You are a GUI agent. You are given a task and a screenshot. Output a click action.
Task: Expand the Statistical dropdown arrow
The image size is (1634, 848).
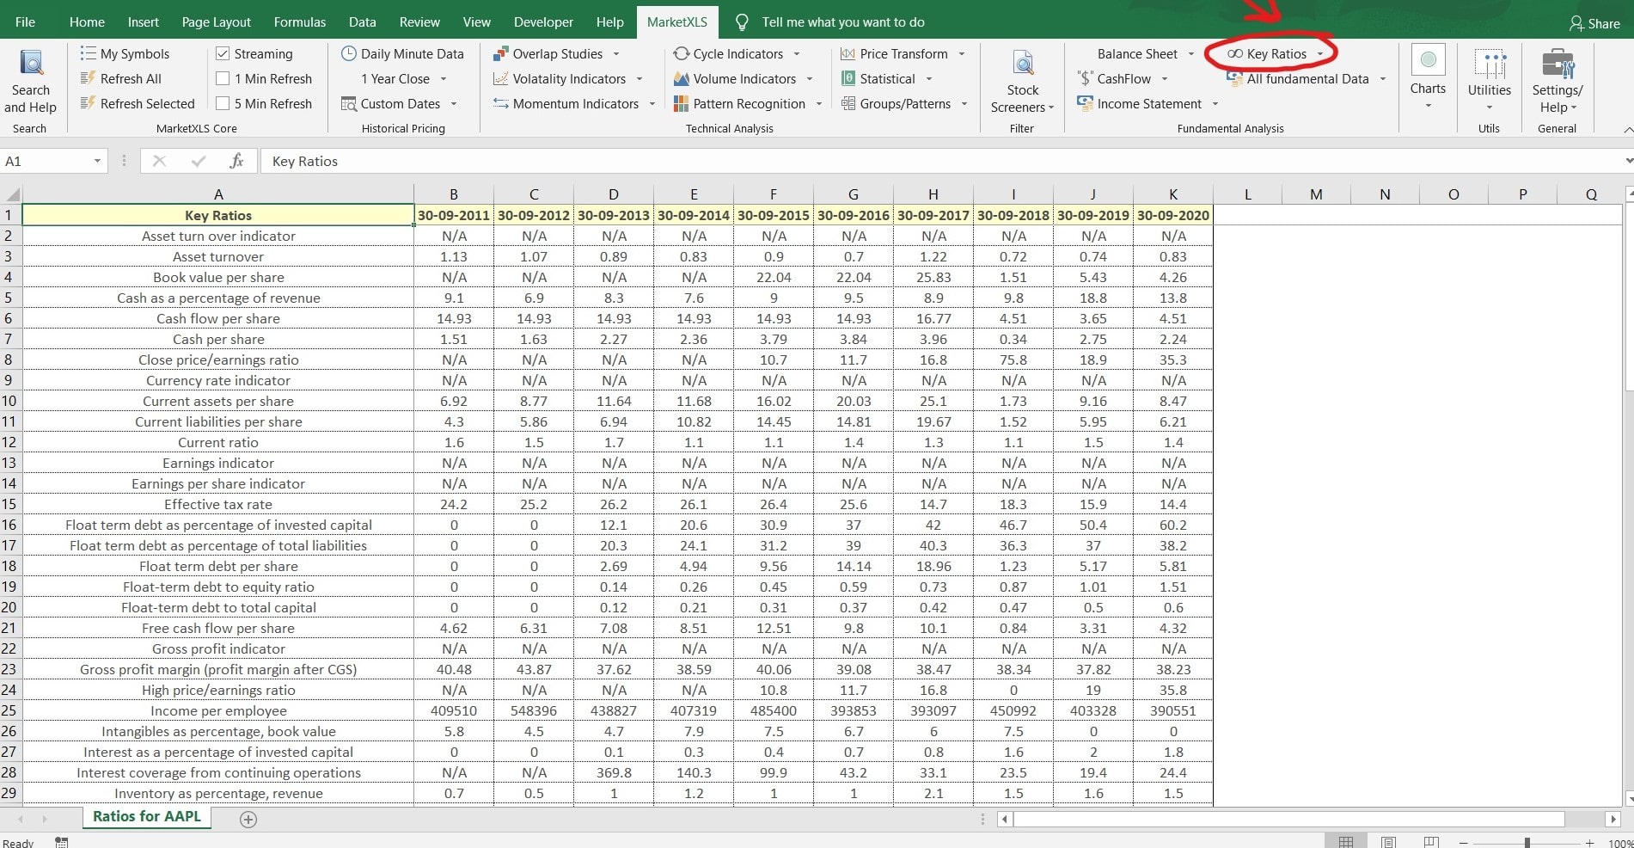(x=929, y=79)
